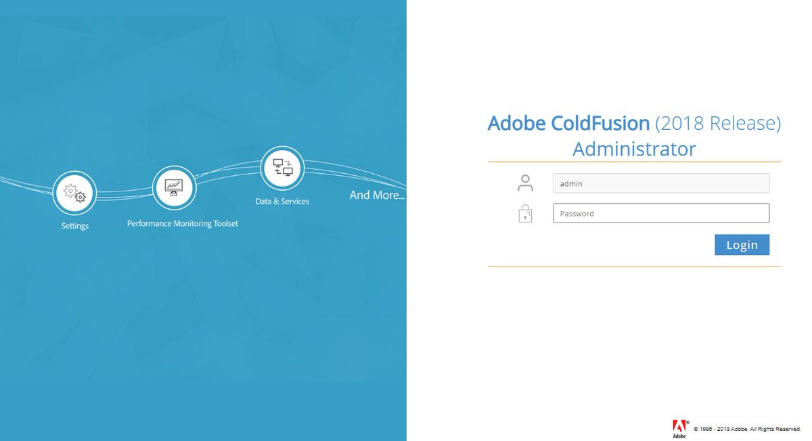Click the Login button
The height and width of the screenshot is (441, 812).
(x=742, y=245)
